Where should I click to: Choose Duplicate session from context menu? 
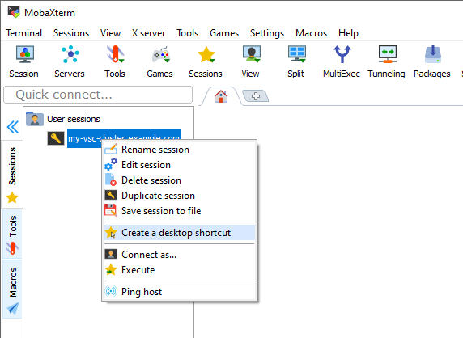point(179,196)
